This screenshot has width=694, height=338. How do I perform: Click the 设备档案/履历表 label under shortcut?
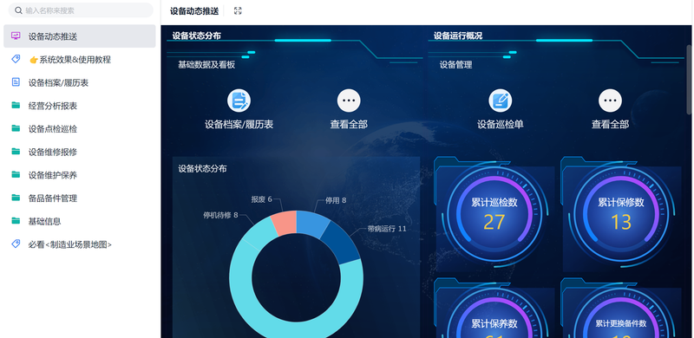tap(239, 124)
